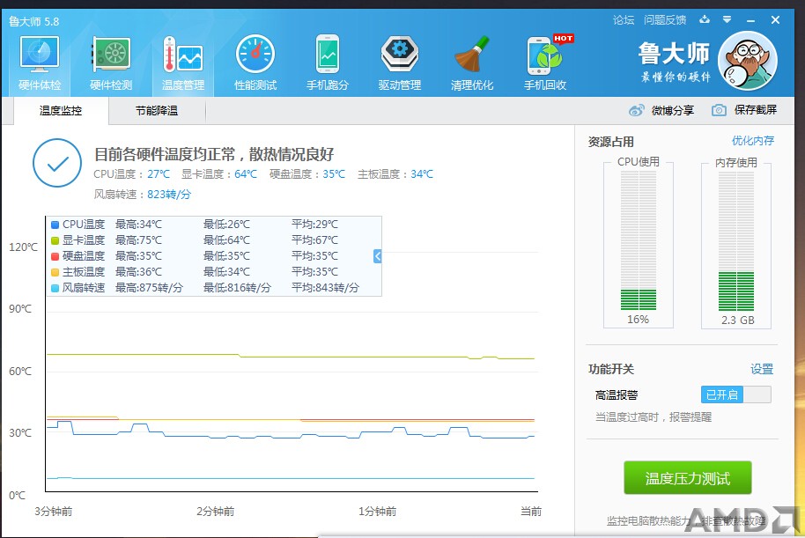Viewport: 805px width, 538px height.
Task: Launch the 手机跑分 phone benchmark section
Action: point(327,63)
